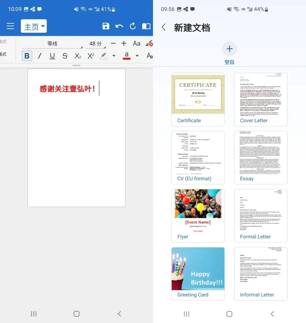Decrease font size with the minus button
The height and width of the screenshot is (323, 306).
(x=113, y=43)
